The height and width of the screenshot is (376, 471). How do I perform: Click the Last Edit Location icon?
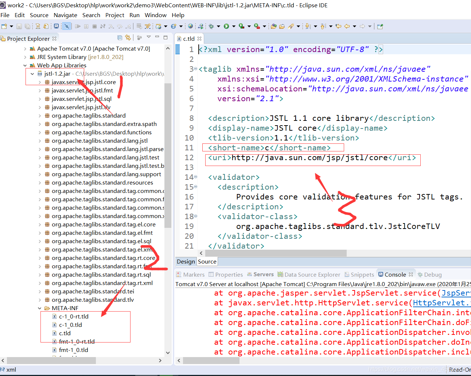338,26
